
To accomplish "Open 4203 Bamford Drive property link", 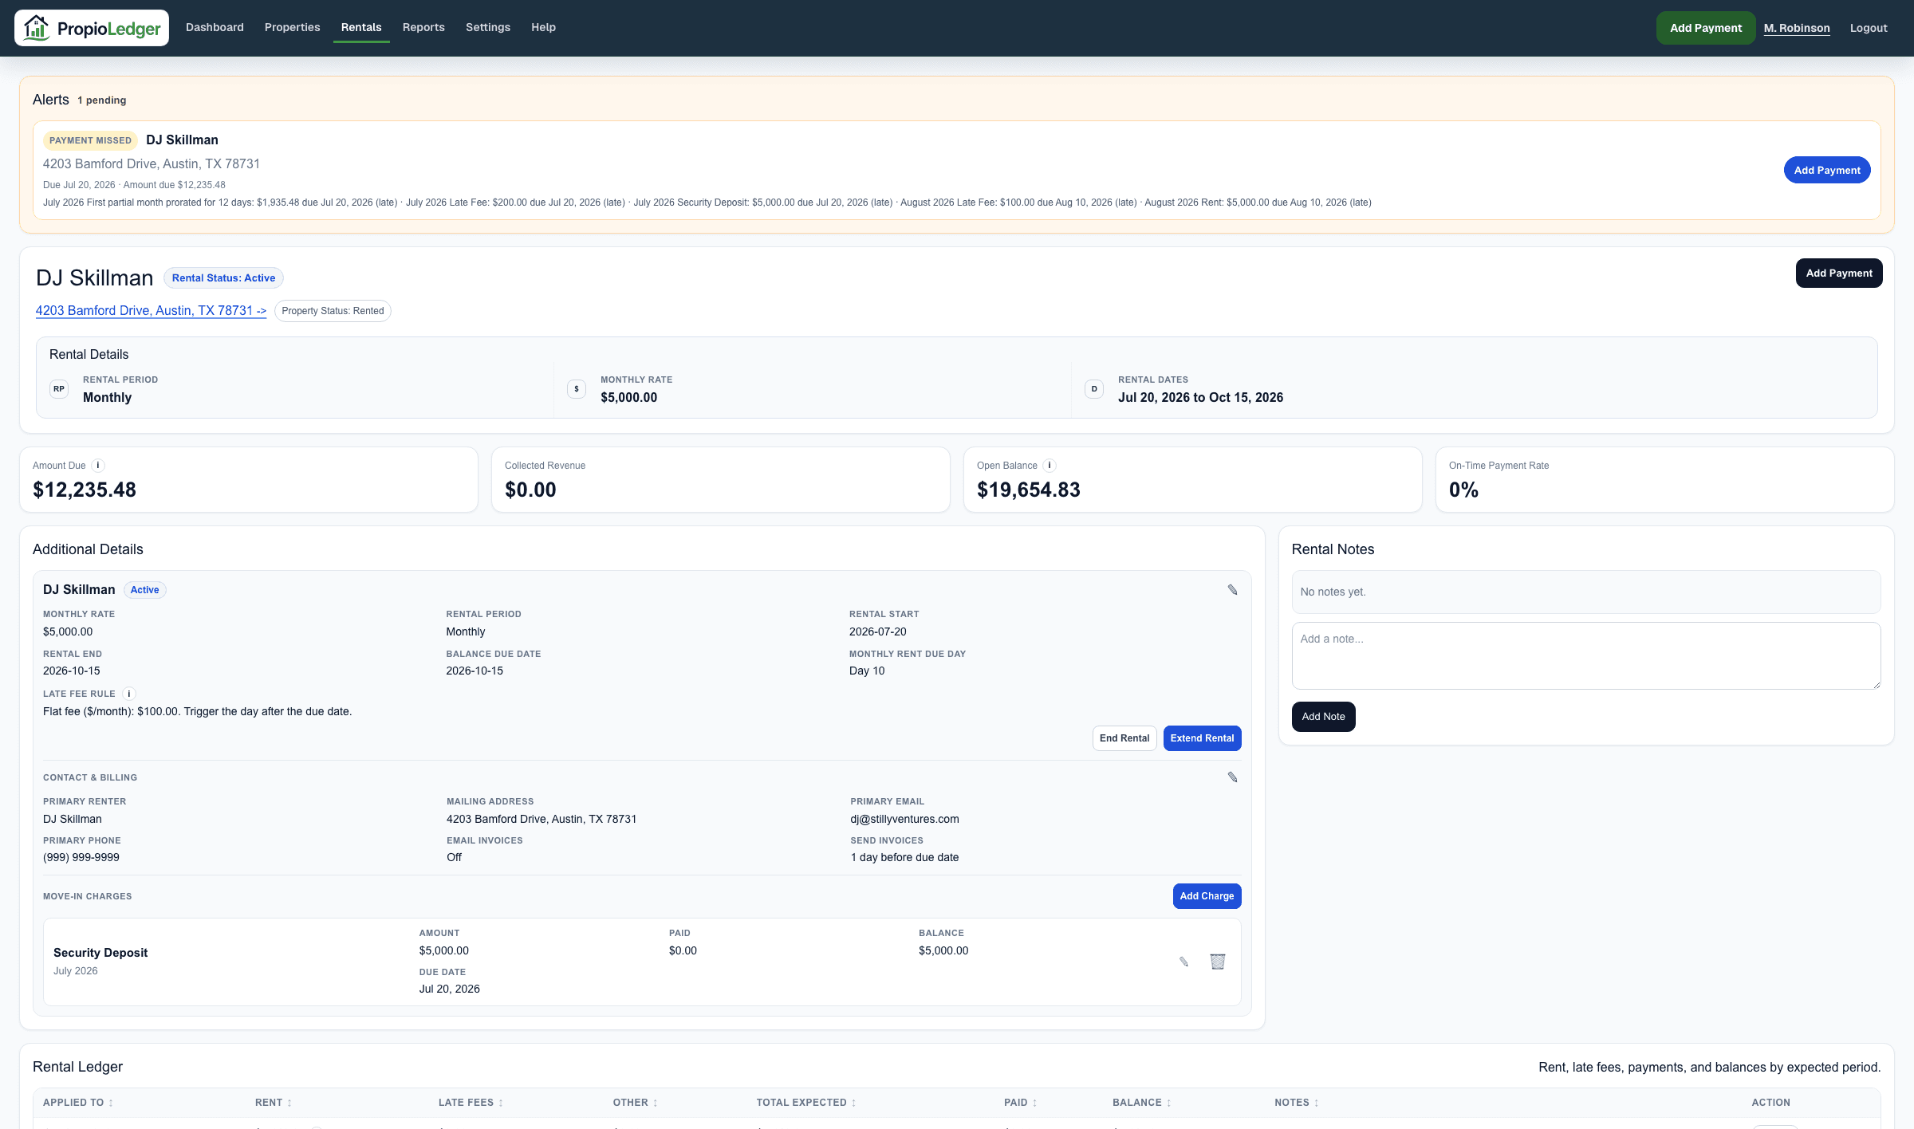I will [151, 310].
